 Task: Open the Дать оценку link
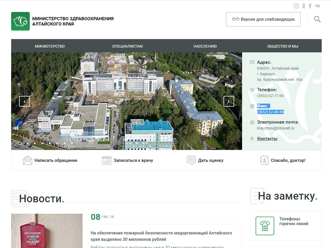205,161
